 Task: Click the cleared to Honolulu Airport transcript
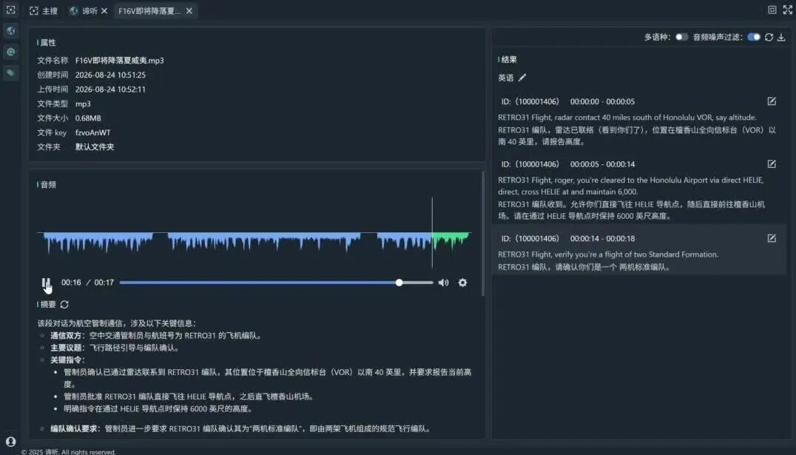630,186
